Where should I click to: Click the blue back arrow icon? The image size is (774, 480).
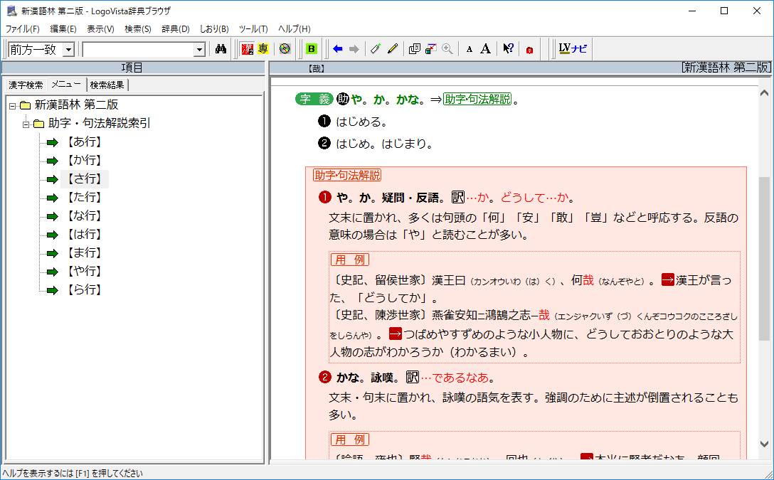coord(338,49)
